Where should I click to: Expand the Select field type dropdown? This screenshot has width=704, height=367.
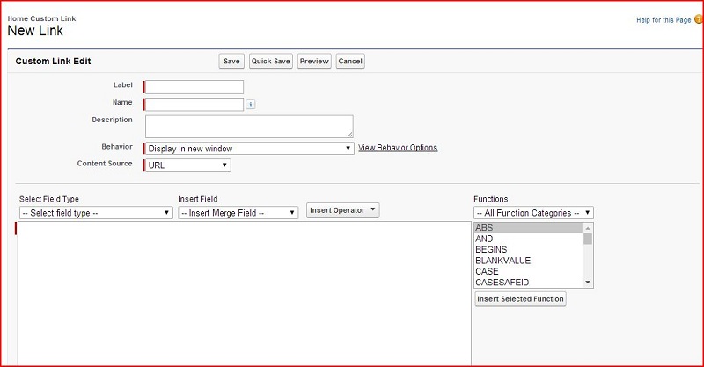click(x=96, y=213)
